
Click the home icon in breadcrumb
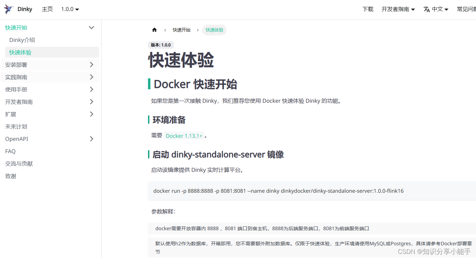(154, 30)
